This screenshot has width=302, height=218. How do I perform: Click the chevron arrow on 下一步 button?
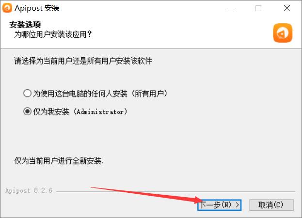(x=238, y=205)
